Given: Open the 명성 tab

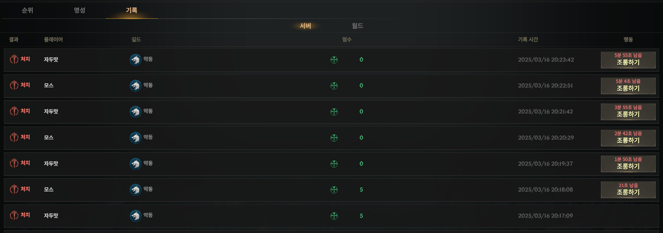Looking at the screenshot, I should coord(79,10).
